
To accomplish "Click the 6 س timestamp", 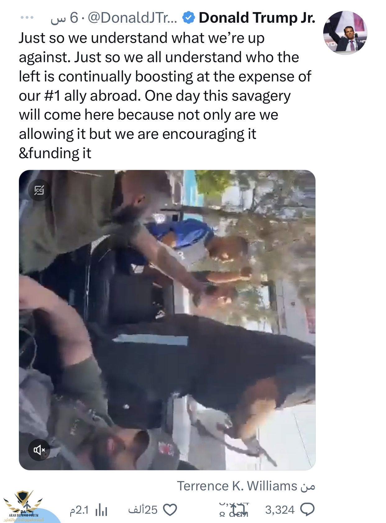I will pyautogui.click(x=64, y=18).
